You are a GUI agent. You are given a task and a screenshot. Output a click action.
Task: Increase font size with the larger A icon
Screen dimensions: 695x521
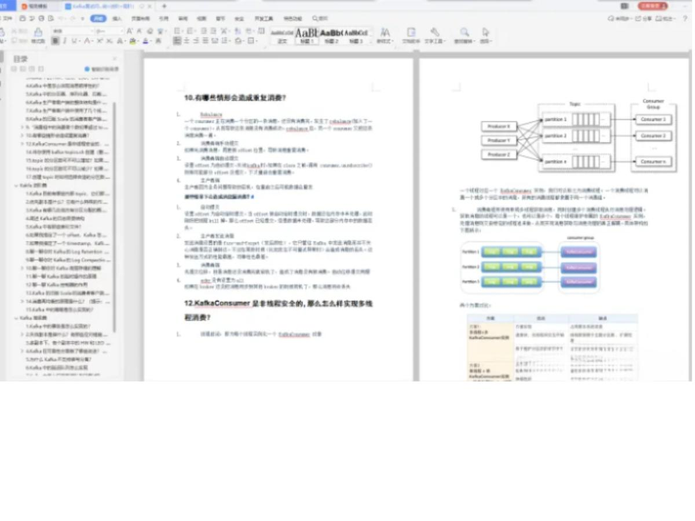click(130, 31)
